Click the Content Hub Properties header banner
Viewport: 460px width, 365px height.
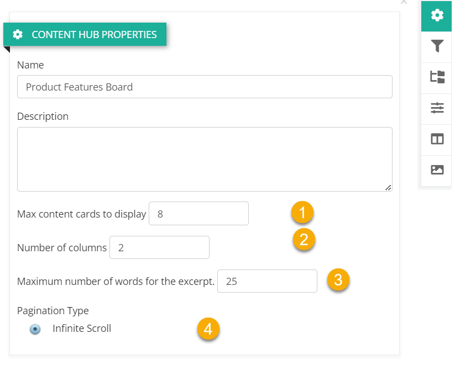(x=85, y=34)
